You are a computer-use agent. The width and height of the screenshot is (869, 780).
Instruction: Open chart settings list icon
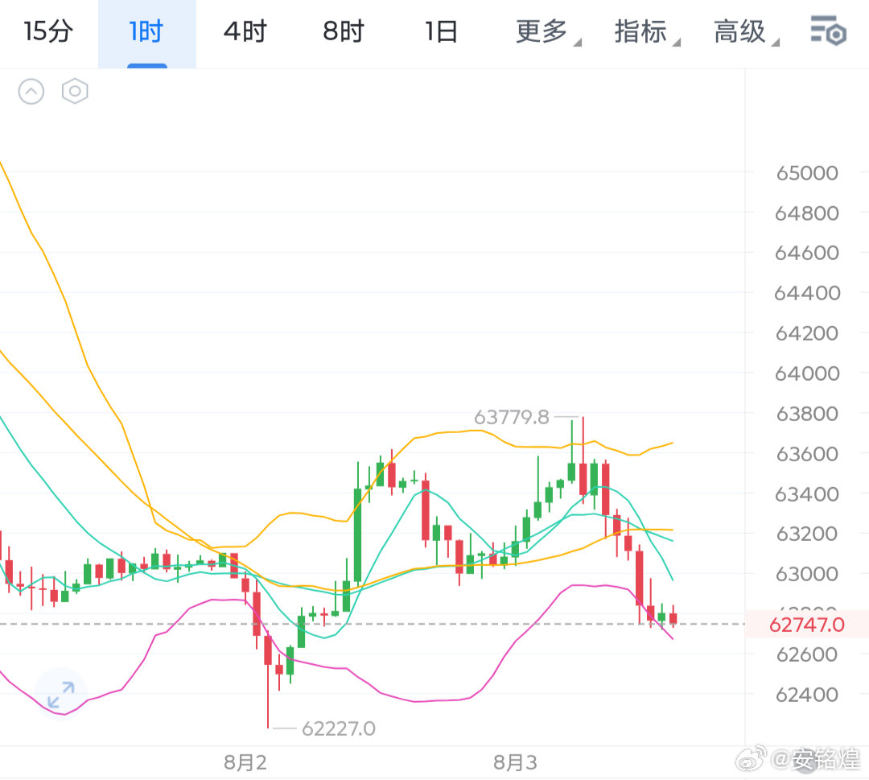[828, 31]
